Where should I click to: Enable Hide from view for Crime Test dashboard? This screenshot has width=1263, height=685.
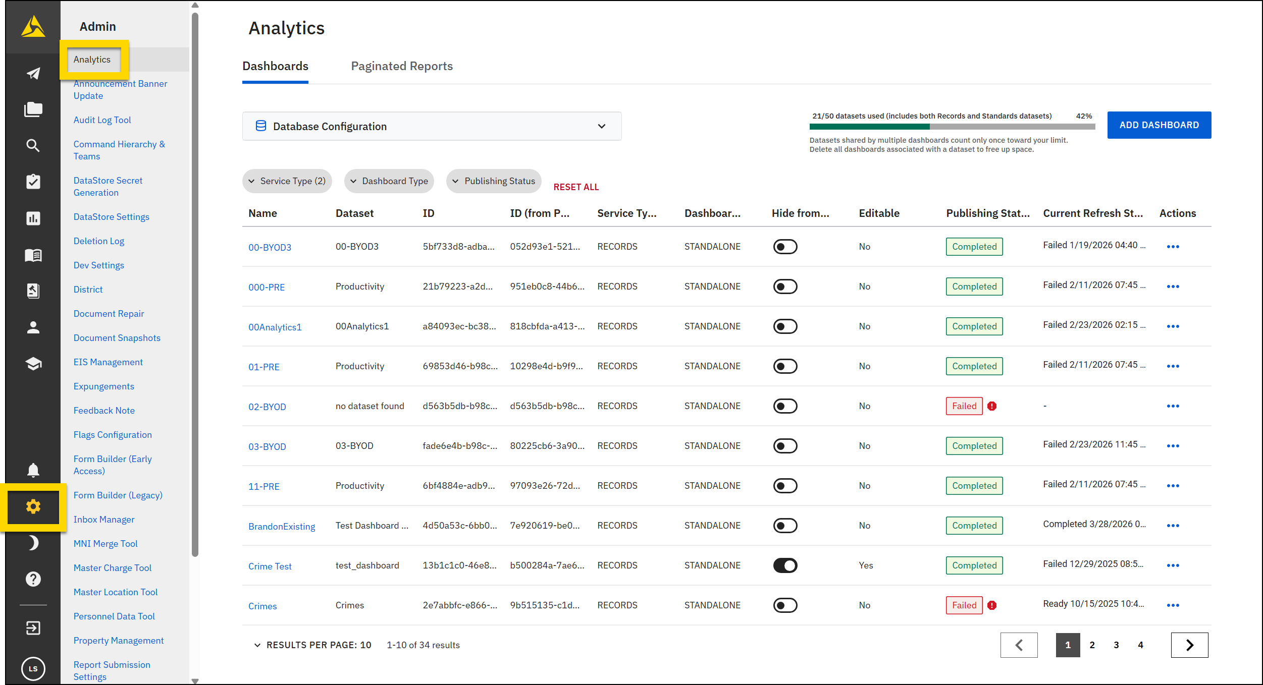(785, 565)
